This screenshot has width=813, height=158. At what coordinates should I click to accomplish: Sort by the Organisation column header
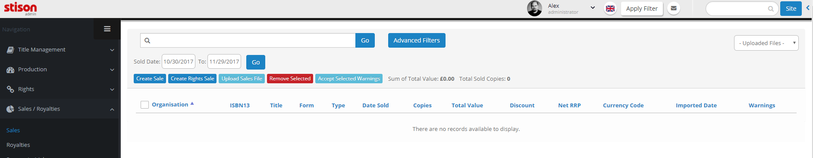[170, 105]
